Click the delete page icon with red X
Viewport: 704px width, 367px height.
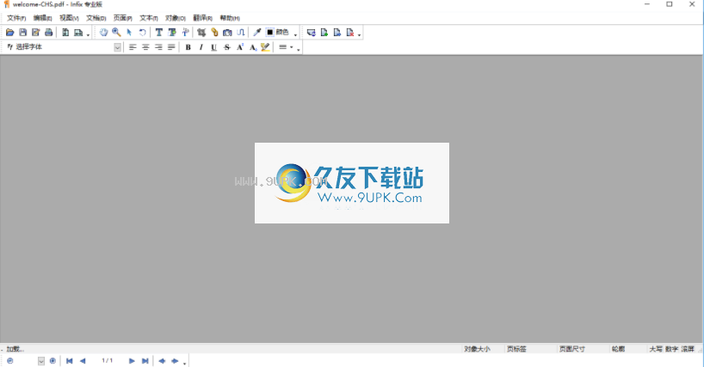[350, 33]
